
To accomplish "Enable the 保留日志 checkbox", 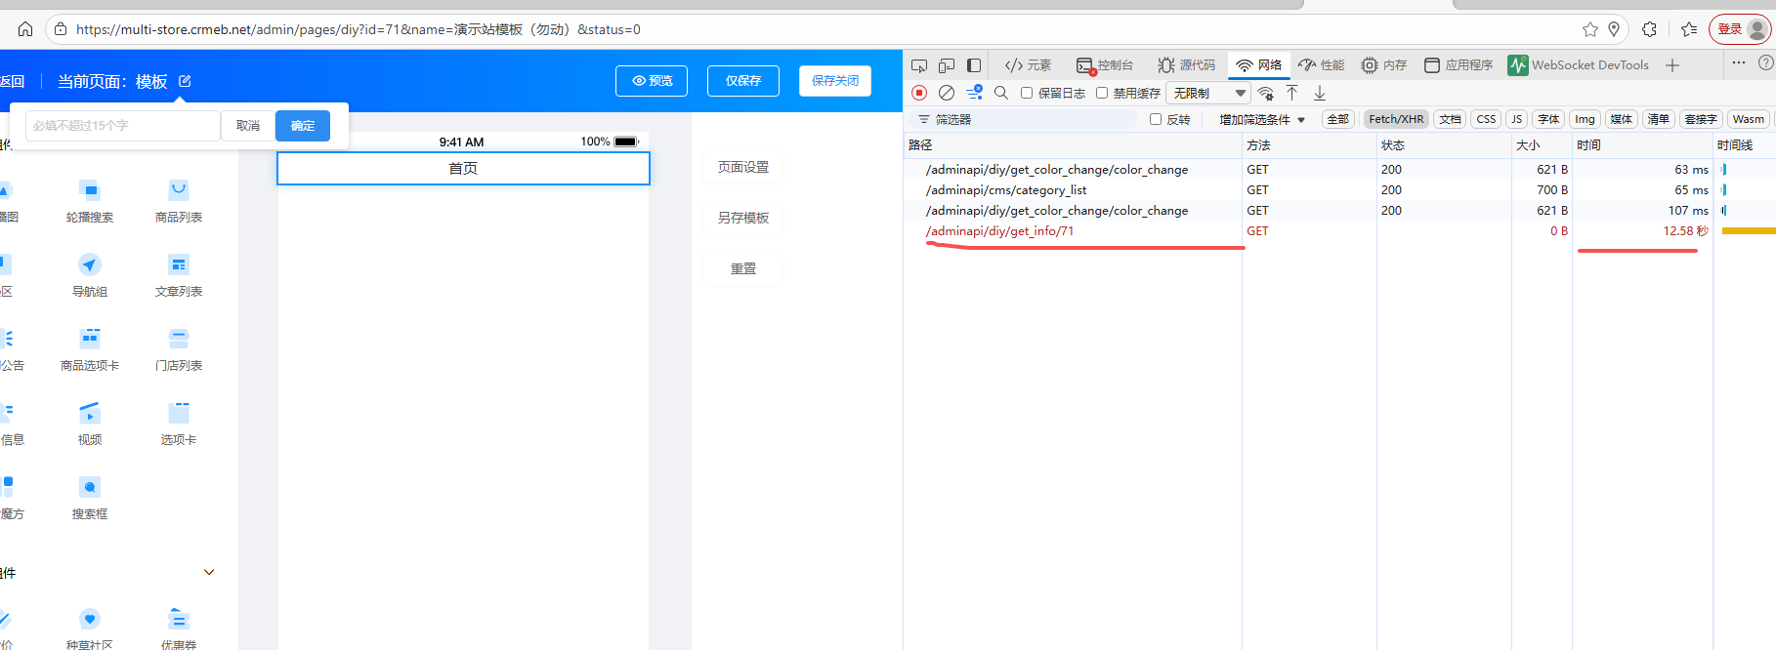I will [1027, 93].
